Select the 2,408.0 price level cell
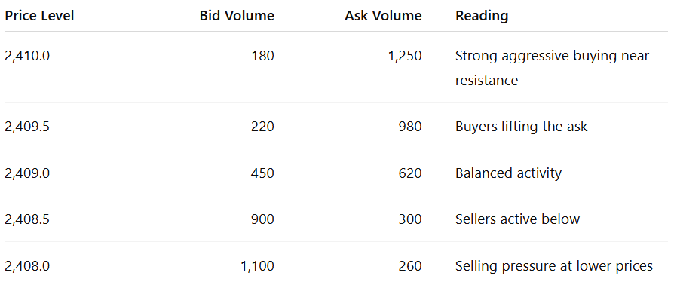Screen dimensions: 674x282 27,266
